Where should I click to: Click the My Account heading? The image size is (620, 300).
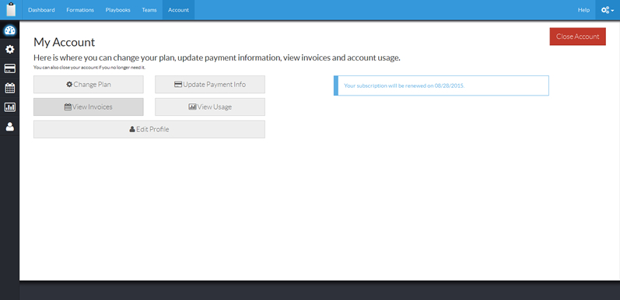[65, 42]
